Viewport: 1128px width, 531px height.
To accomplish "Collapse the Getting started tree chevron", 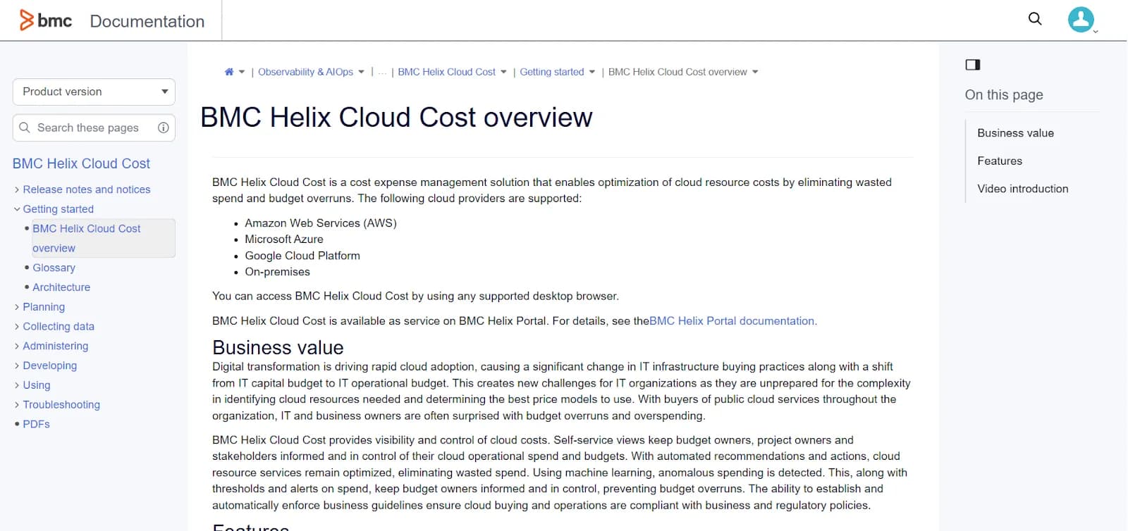I will pos(17,209).
